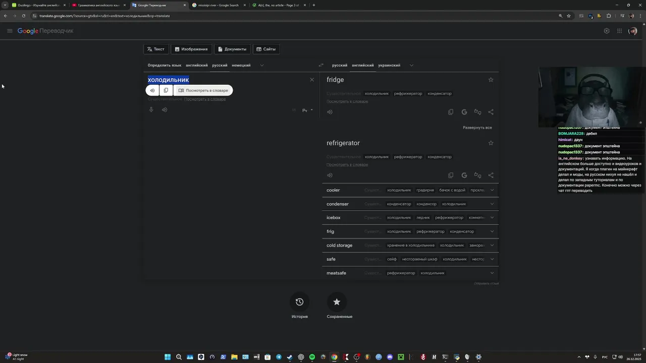This screenshot has height=363, width=646.
Task: Open Spotify from the taskbar
Action: coord(312,357)
